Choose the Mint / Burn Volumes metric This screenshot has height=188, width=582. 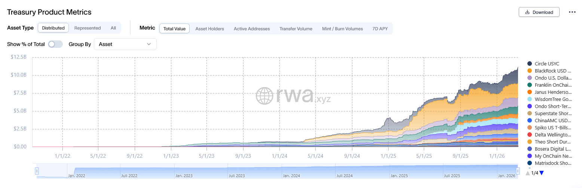click(x=342, y=28)
